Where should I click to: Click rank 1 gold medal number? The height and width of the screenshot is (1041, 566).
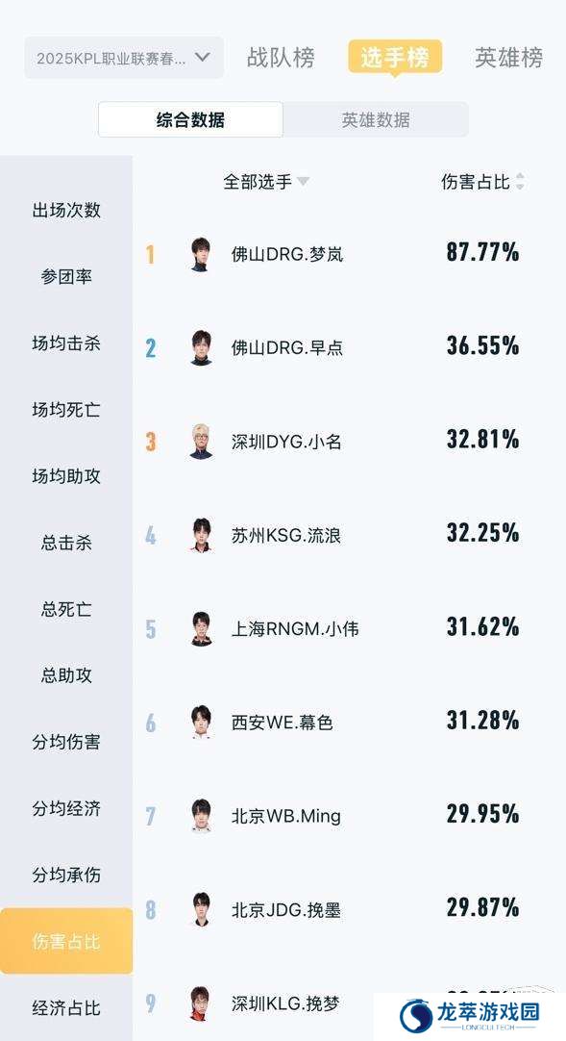point(151,254)
